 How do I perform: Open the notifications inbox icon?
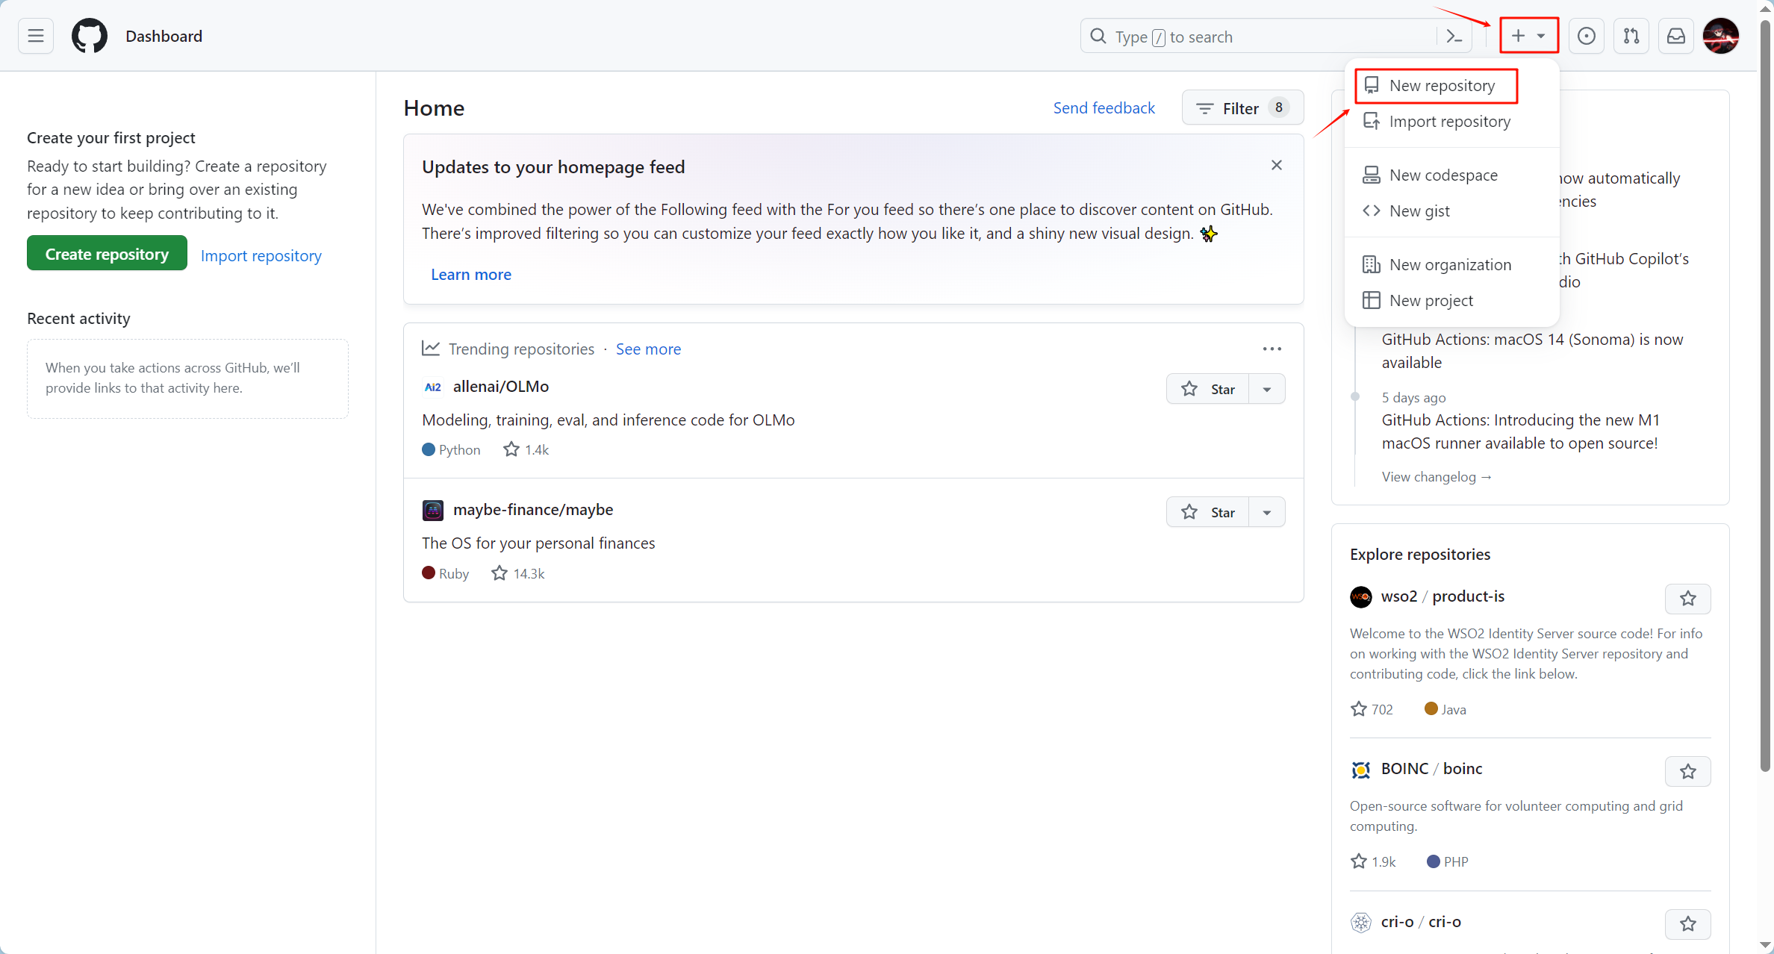[x=1676, y=36]
